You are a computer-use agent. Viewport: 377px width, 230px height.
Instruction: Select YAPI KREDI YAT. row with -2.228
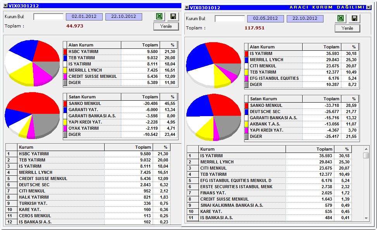120,122
